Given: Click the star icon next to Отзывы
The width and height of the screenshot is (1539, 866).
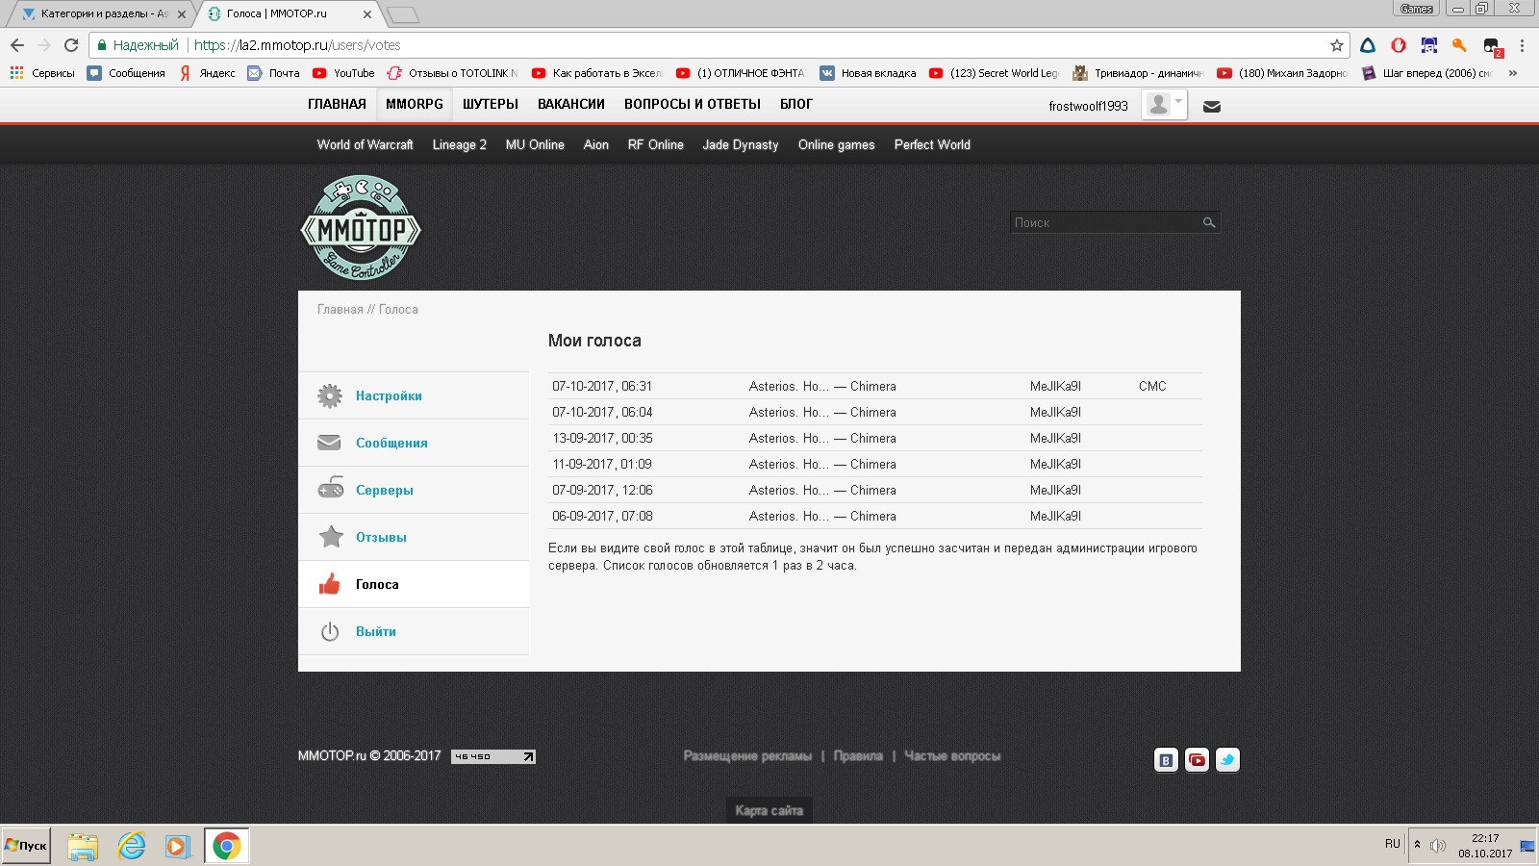Looking at the screenshot, I should 331,536.
